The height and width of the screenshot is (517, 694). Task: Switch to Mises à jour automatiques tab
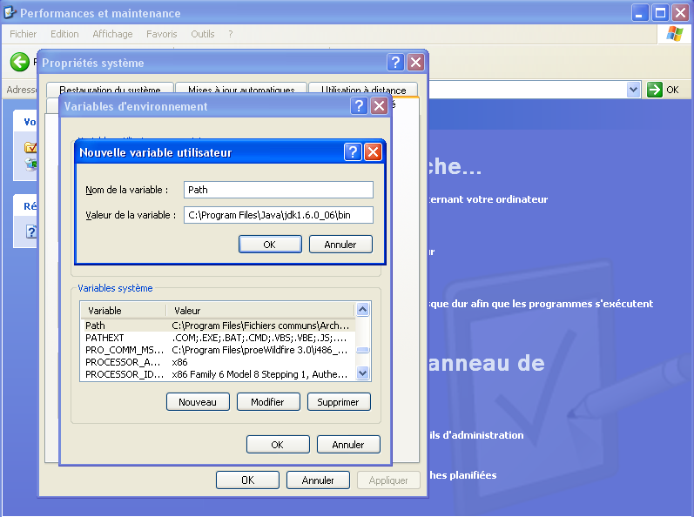pyautogui.click(x=241, y=90)
